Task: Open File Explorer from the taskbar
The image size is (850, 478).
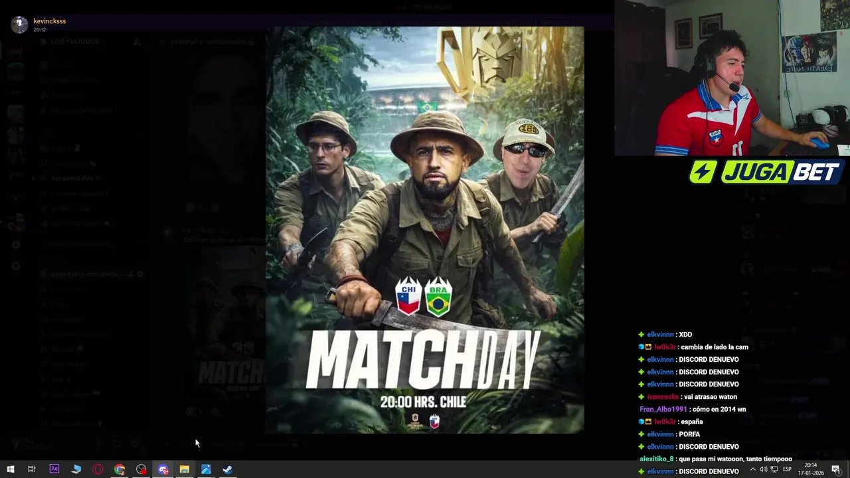Action: click(185, 469)
